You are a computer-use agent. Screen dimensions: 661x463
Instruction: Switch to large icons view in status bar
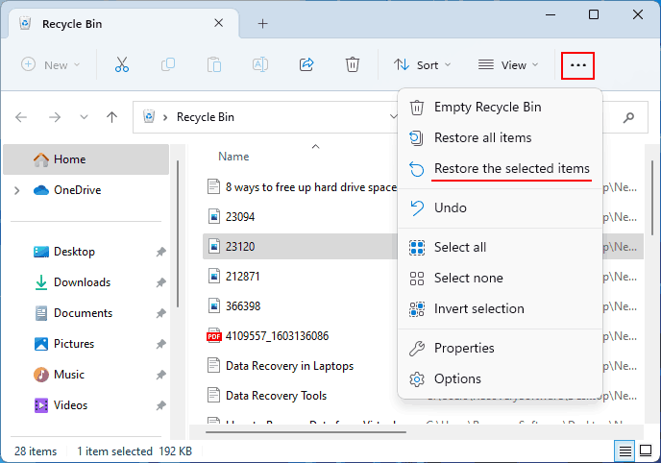point(646,451)
